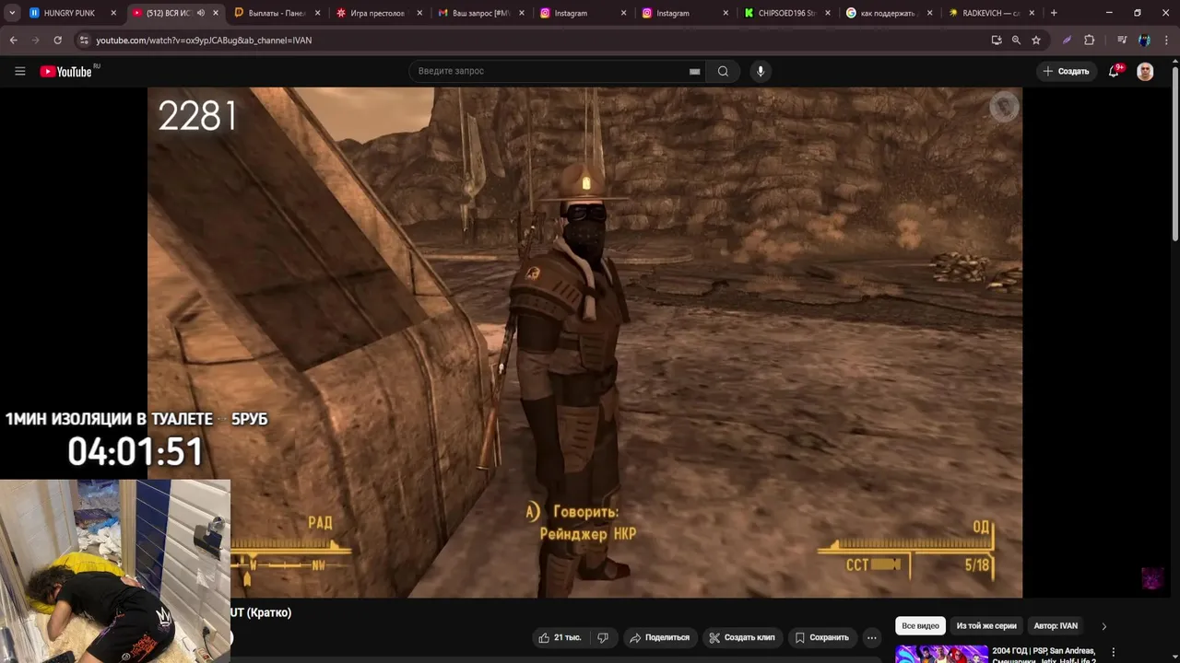Reload the YouTube page

[57, 41]
